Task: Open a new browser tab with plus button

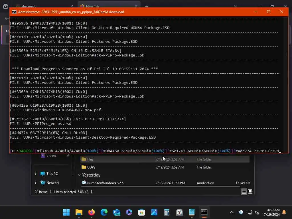Action: pos(147,6)
